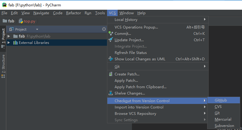This screenshot has width=242, height=130.
Task: Expand Browse VCS Repository submenu
Action: pos(205,113)
